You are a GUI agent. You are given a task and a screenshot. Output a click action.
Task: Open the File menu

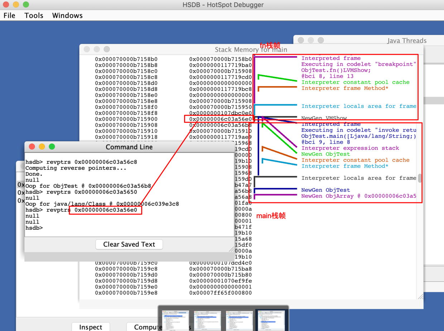(9, 15)
